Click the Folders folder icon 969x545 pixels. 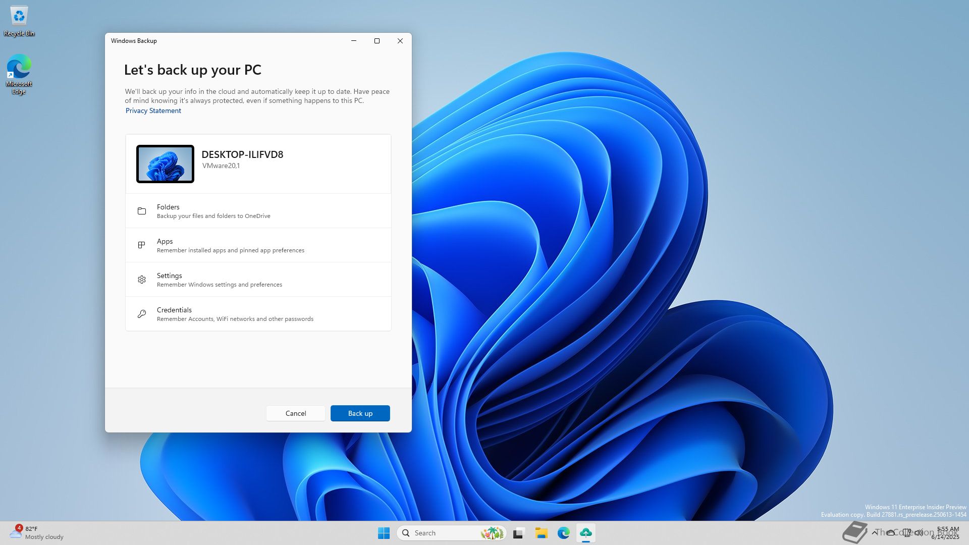(142, 211)
